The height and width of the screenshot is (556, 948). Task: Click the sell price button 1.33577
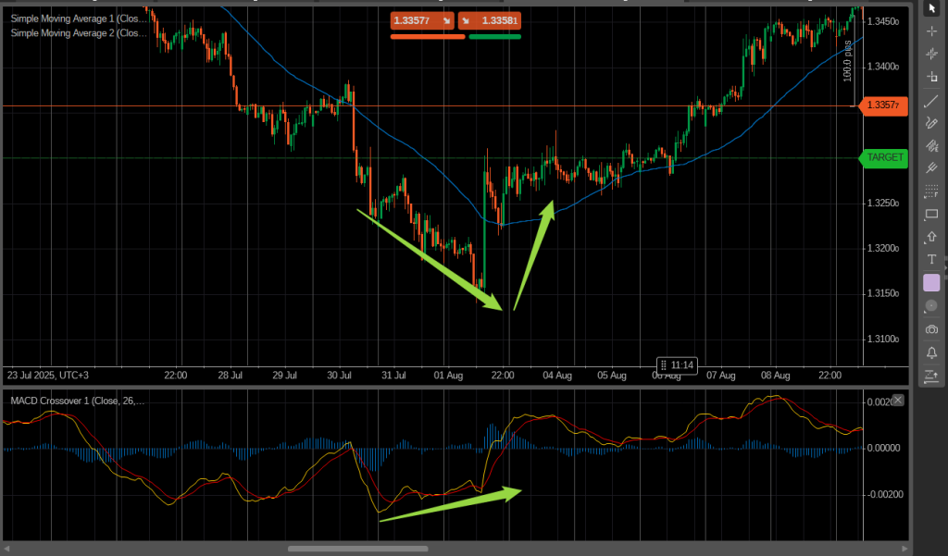click(x=422, y=20)
